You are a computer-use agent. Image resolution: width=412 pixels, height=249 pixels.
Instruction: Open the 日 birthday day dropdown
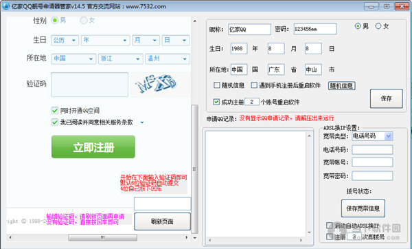176,41
